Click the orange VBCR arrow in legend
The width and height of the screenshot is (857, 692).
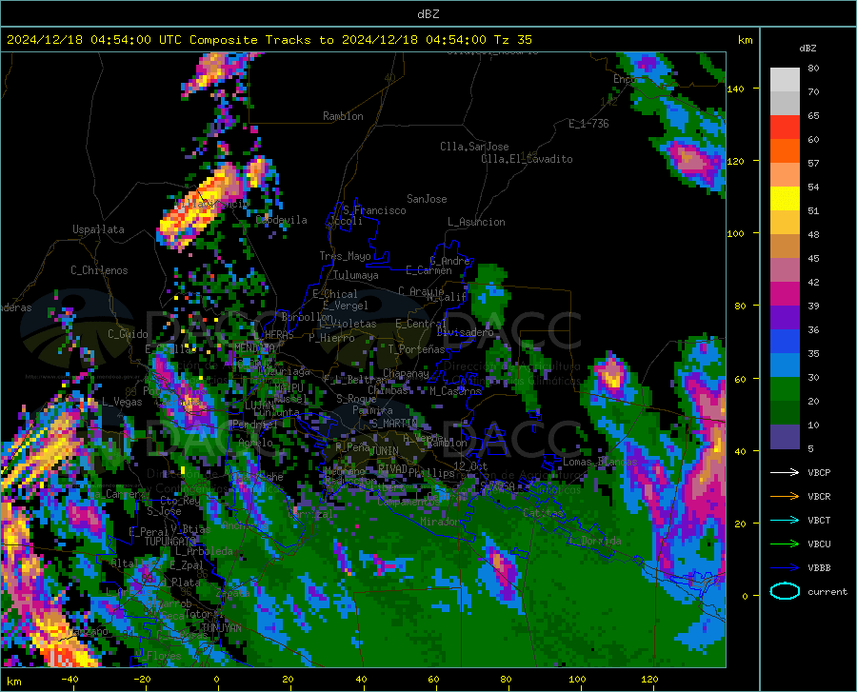(x=785, y=496)
